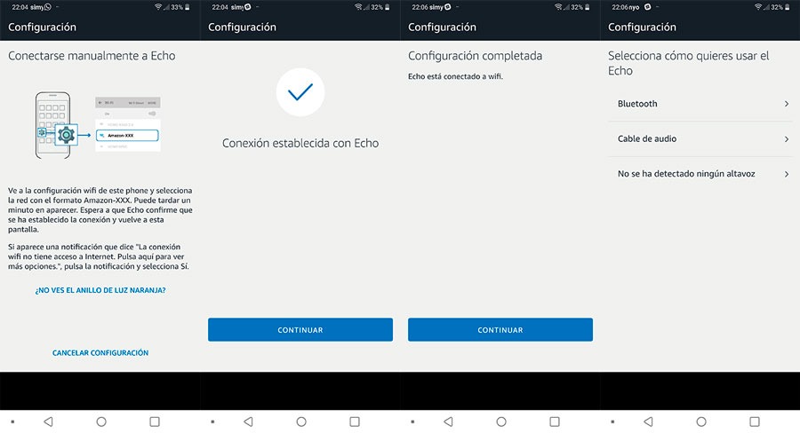Tap home circle button under 'Conexión establecida' screen

coord(300,421)
